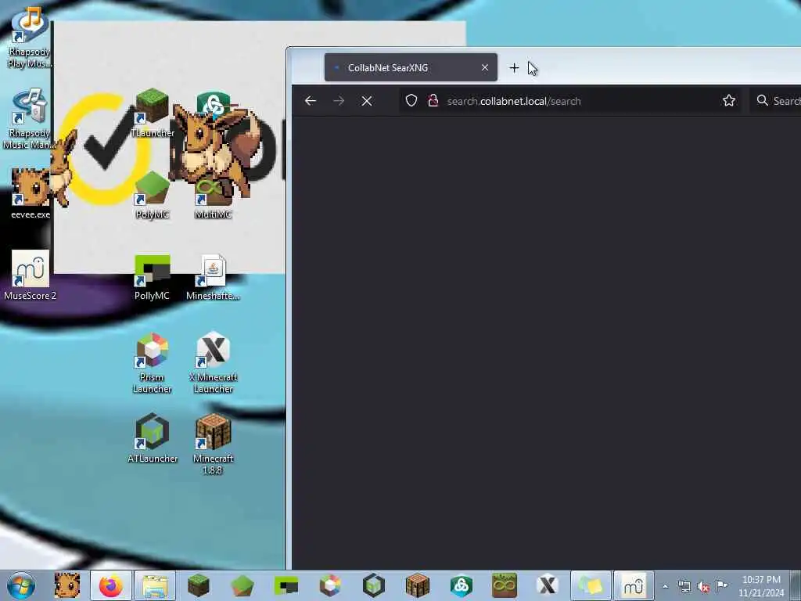Open the Rhapsody Play Music desktop shortcut

tap(31, 38)
